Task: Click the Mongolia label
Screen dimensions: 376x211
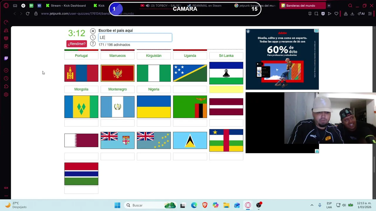Action: point(81,89)
